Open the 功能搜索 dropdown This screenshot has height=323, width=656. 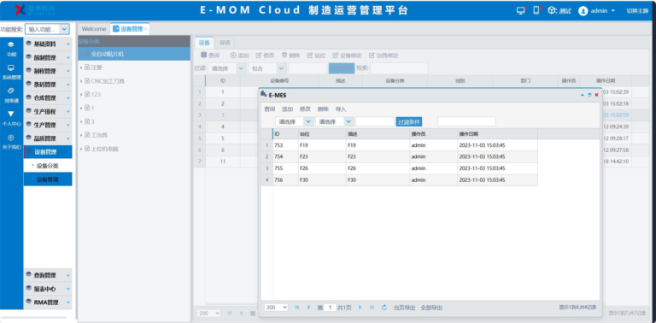point(64,29)
